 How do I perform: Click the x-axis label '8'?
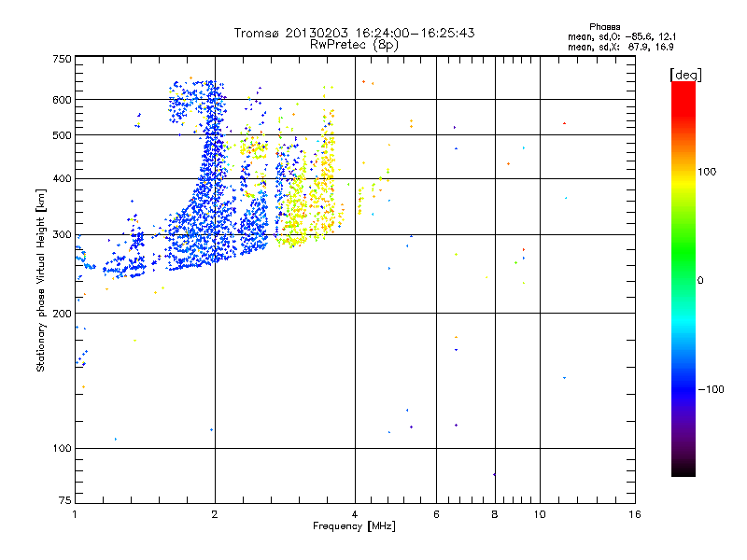[495, 514]
